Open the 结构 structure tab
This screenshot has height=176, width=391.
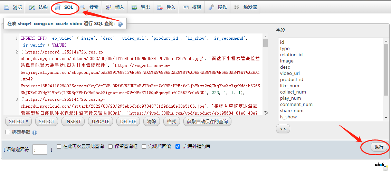point(38,8)
